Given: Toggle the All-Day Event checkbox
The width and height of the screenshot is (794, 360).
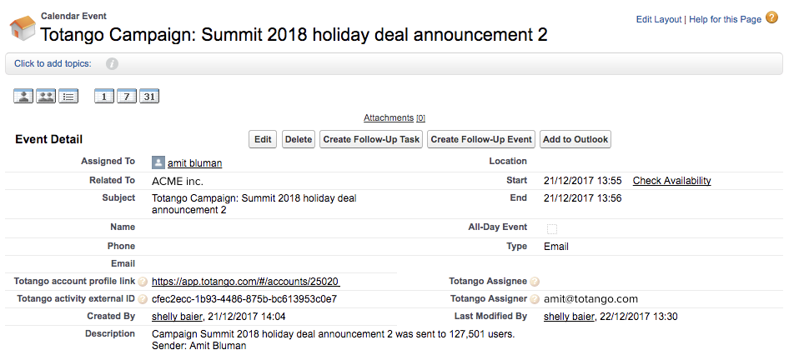Looking at the screenshot, I should click(552, 229).
